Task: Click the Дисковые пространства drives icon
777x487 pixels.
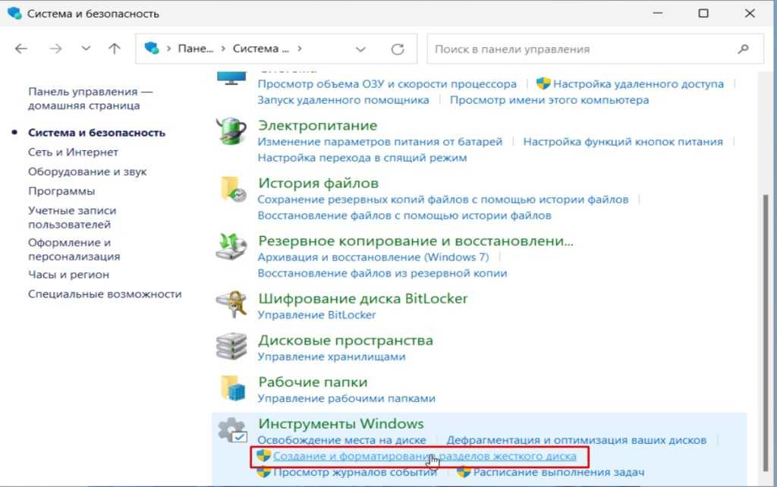Action: pyautogui.click(x=231, y=347)
